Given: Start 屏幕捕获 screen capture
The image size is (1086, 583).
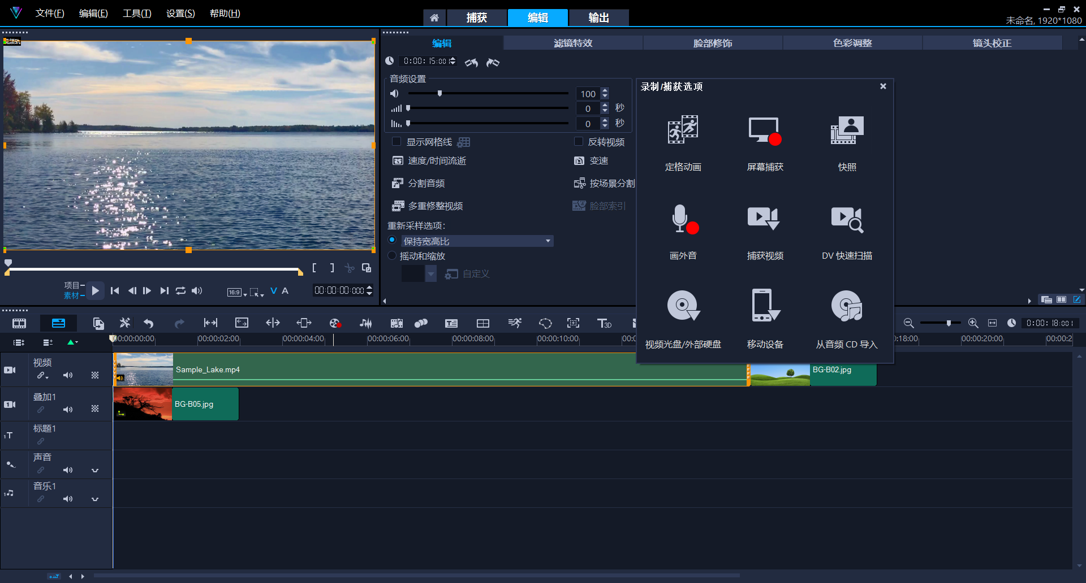Looking at the screenshot, I should pyautogui.click(x=765, y=142).
